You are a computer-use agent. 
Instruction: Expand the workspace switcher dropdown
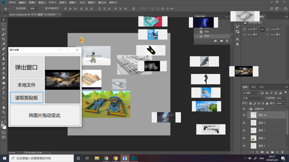(x=281, y=9)
